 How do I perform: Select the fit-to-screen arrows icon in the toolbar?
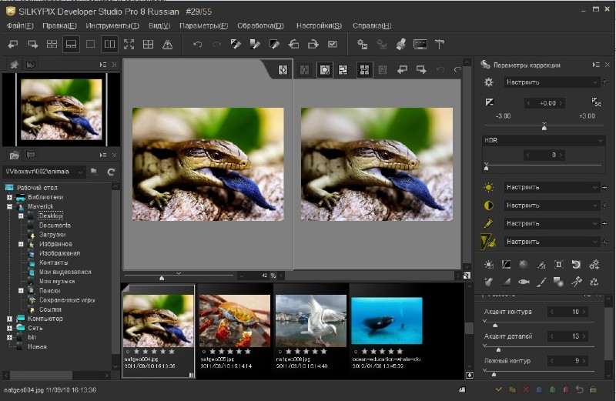coord(129,45)
